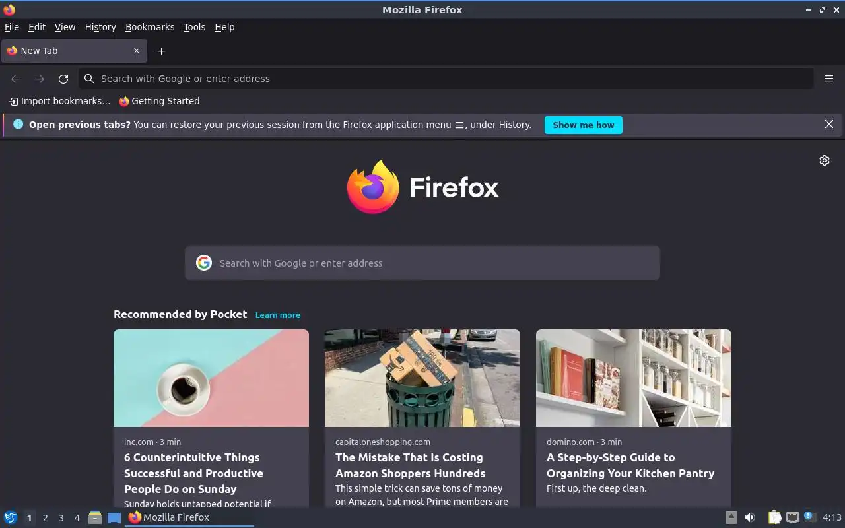
Task: Click Import bookmarks in bookmarks toolbar
Action: click(x=59, y=101)
